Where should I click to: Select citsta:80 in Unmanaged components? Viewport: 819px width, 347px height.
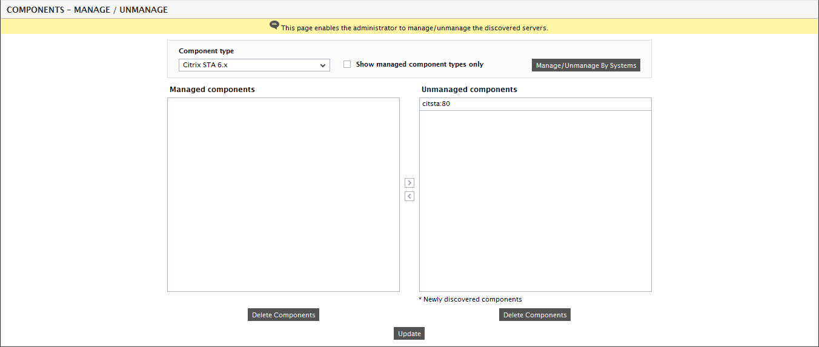535,104
